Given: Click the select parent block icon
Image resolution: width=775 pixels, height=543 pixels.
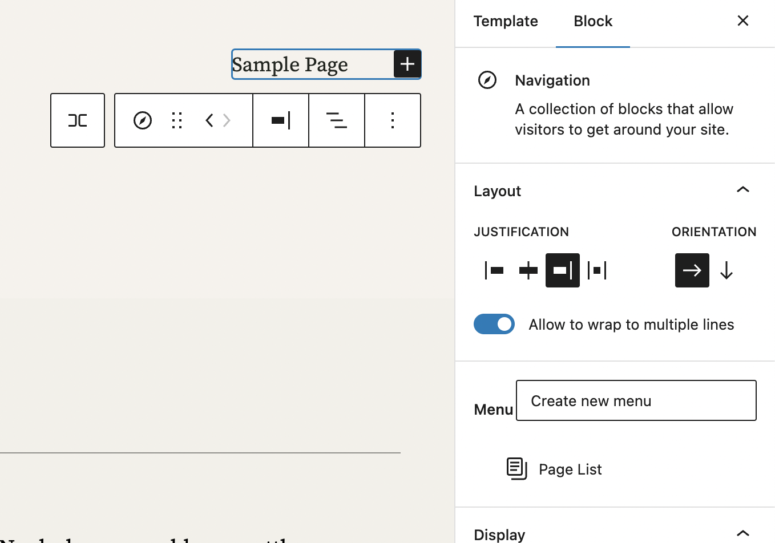Looking at the screenshot, I should (x=78, y=120).
